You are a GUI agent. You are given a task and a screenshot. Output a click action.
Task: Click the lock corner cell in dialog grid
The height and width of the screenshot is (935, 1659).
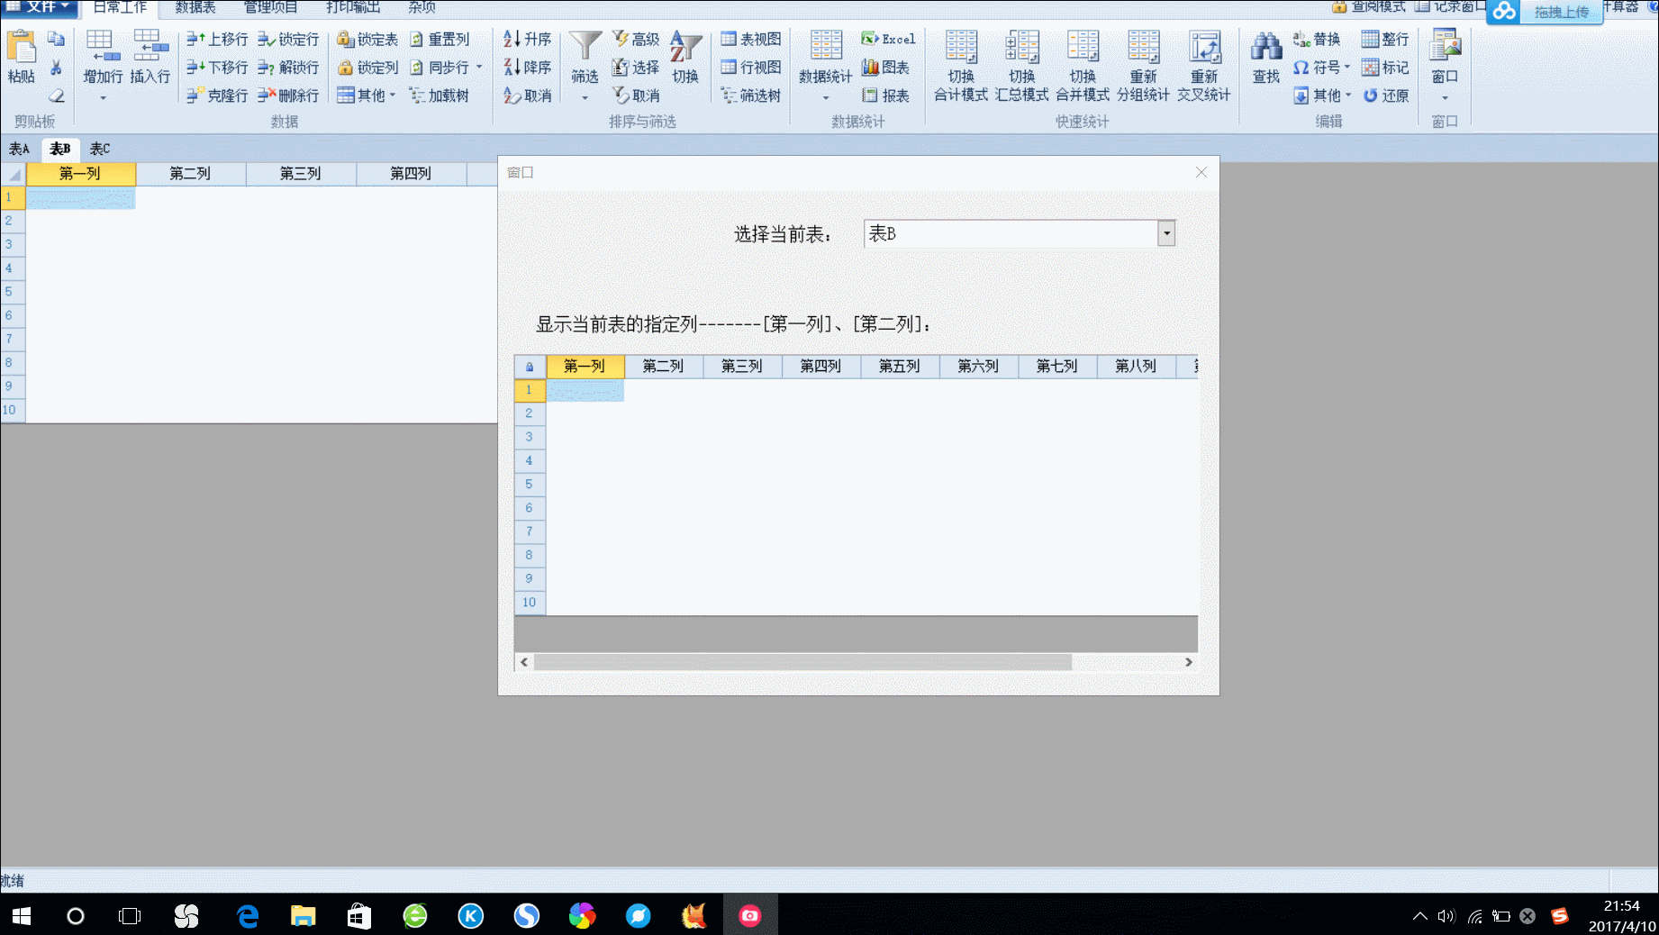pos(530,367)
